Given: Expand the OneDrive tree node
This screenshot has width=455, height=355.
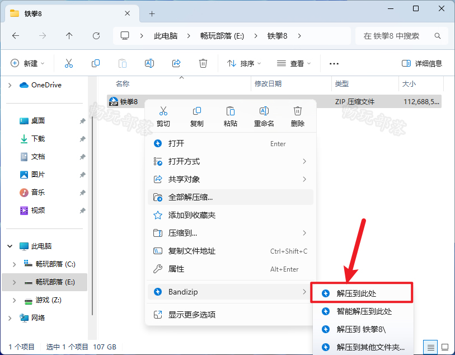Looking at the screenshot, I should coord(10,85).
